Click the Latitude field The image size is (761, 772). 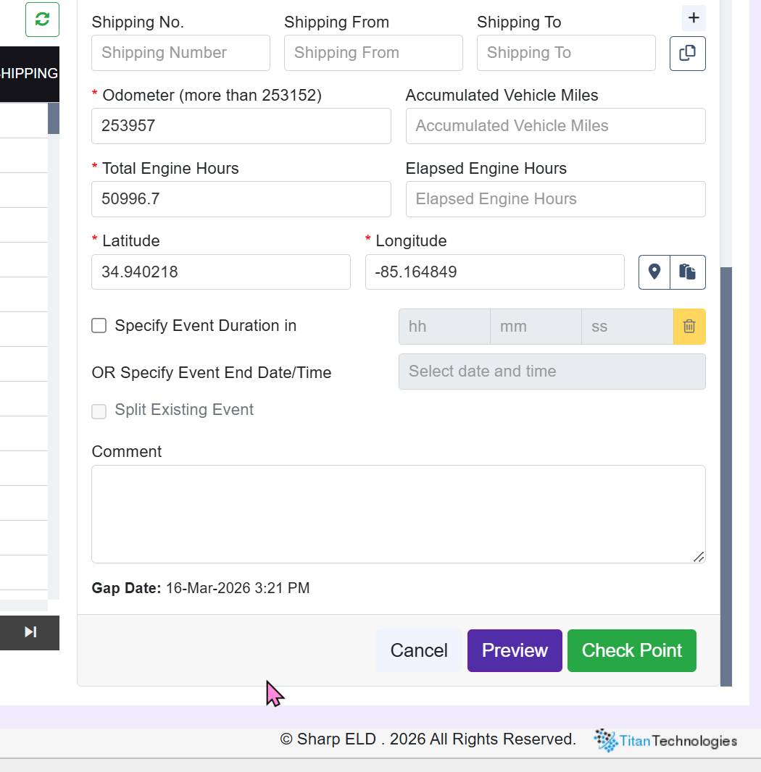[221, 272]
